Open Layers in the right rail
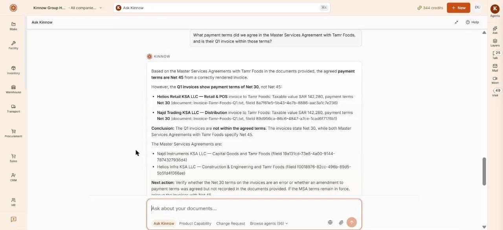 tap(495, 43)
